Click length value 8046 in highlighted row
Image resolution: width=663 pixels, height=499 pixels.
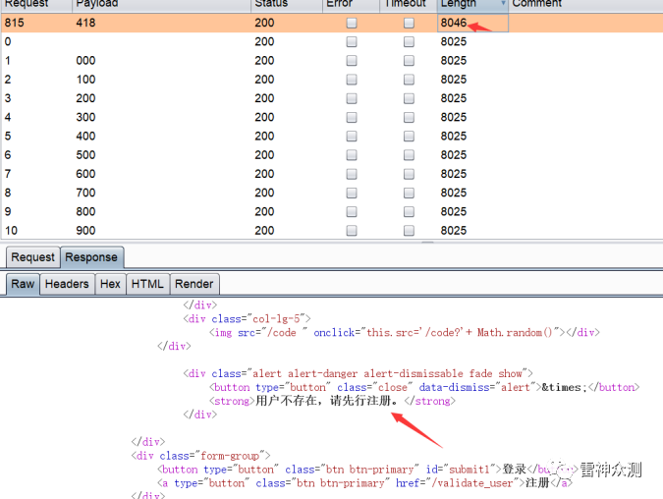454,23
